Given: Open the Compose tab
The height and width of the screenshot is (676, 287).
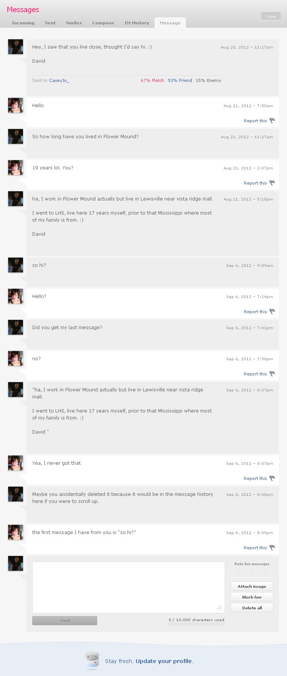Looking at the screenshot, I should [103, 23].
